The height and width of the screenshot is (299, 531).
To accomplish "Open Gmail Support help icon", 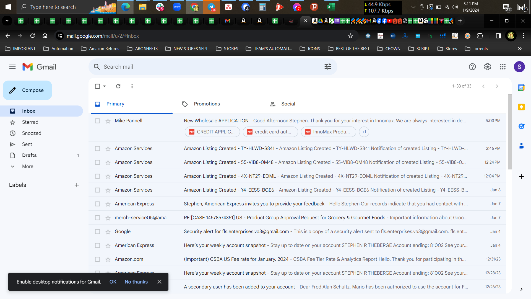I will click(x=472, y=67).
